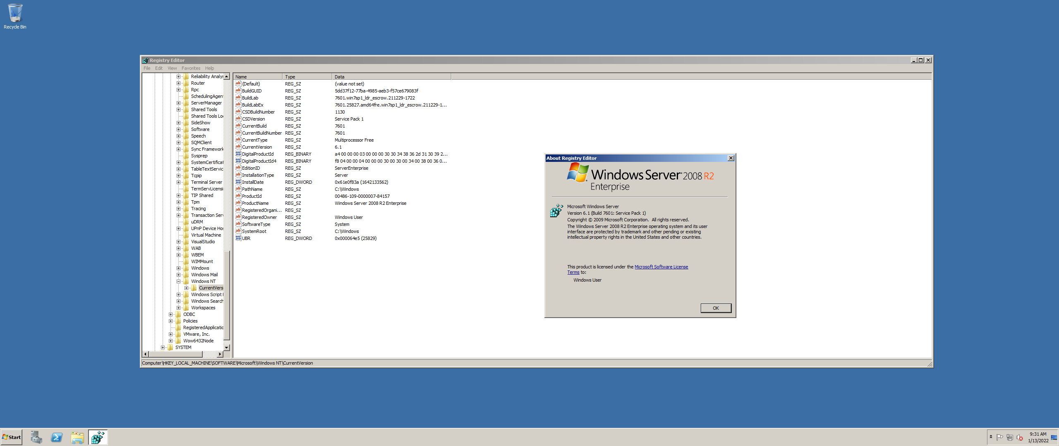Open the Favorites menu
1059x446 pixels.
pyautogui.click(x=191, y=68)
